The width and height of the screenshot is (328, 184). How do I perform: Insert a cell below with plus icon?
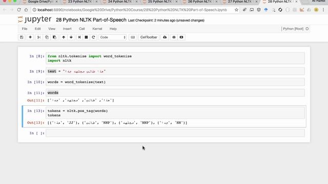(x=30, y=37)
